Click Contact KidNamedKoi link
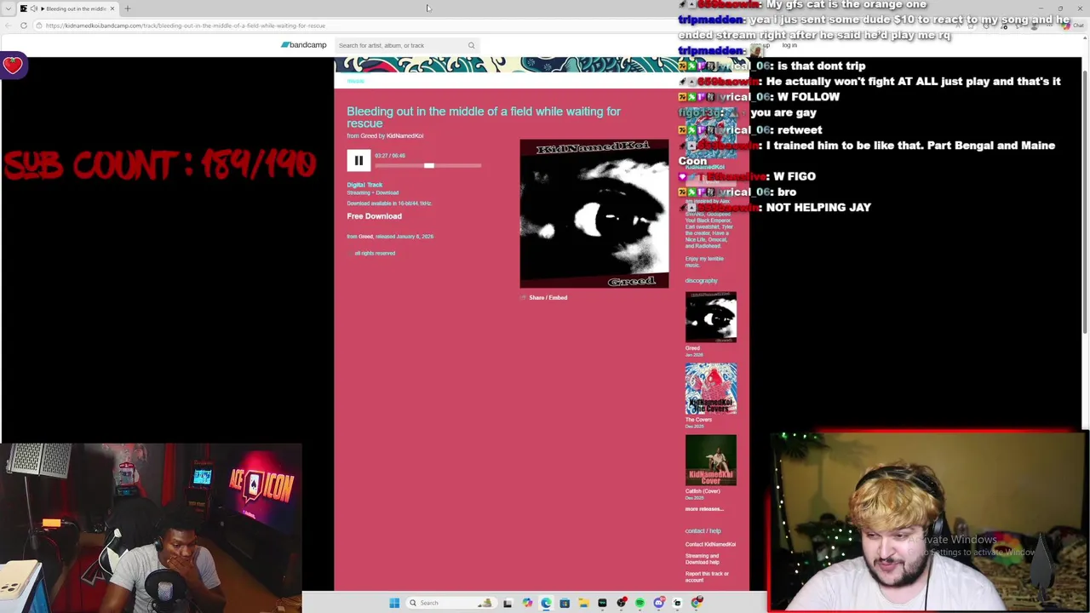Viewport: 1090px width, 613px height. 710,545
